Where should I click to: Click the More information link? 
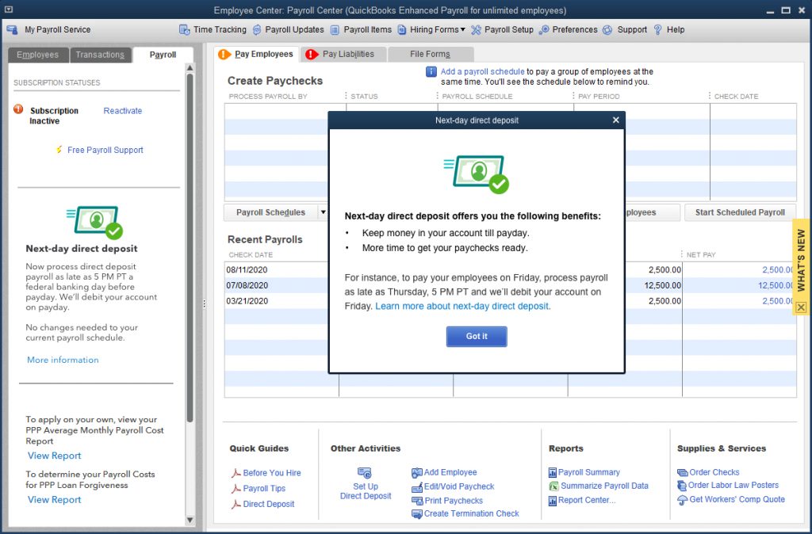tap(63, 360)
